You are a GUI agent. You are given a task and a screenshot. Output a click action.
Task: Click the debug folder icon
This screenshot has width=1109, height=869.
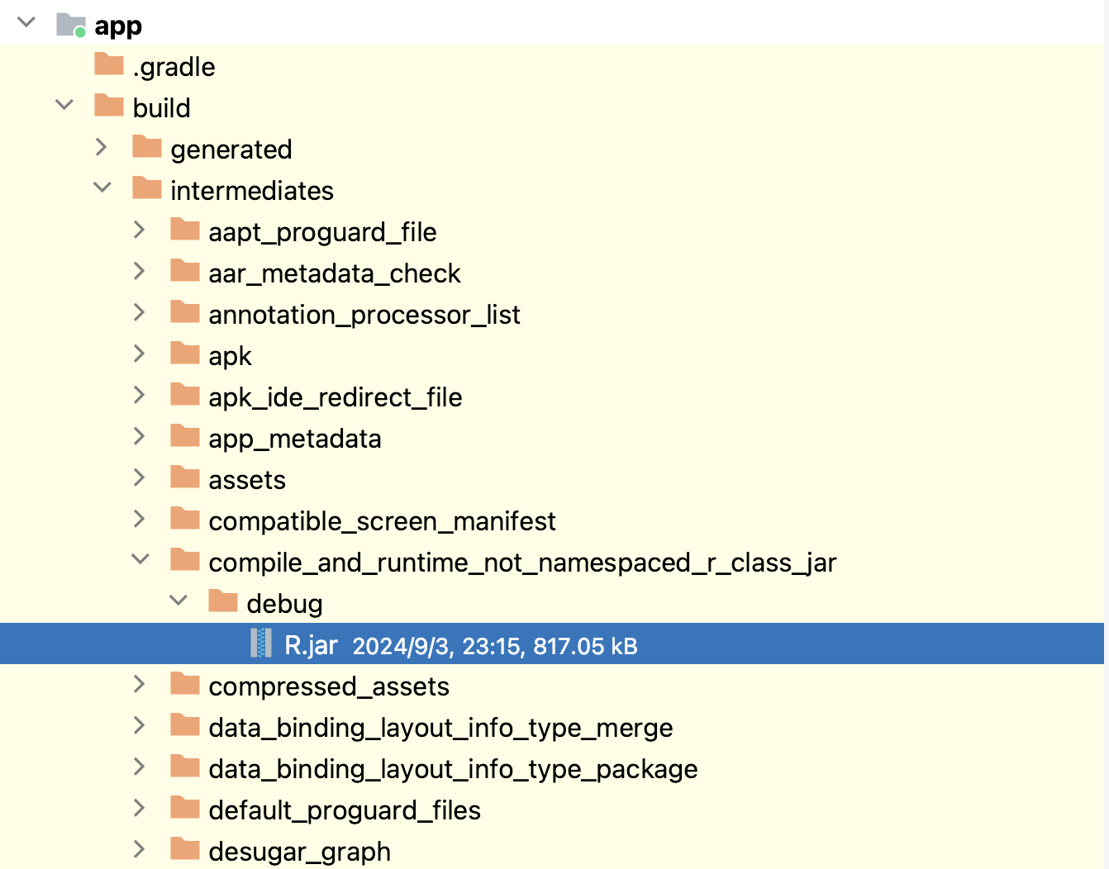pyautogui.click(x=223, y=601)
